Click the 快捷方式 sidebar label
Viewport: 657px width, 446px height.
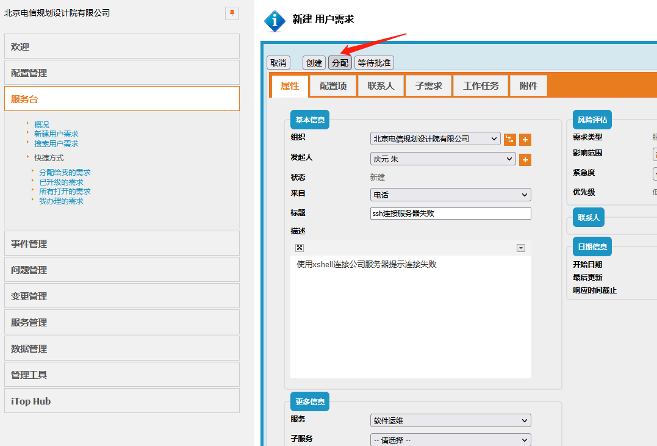pos(49,158)
